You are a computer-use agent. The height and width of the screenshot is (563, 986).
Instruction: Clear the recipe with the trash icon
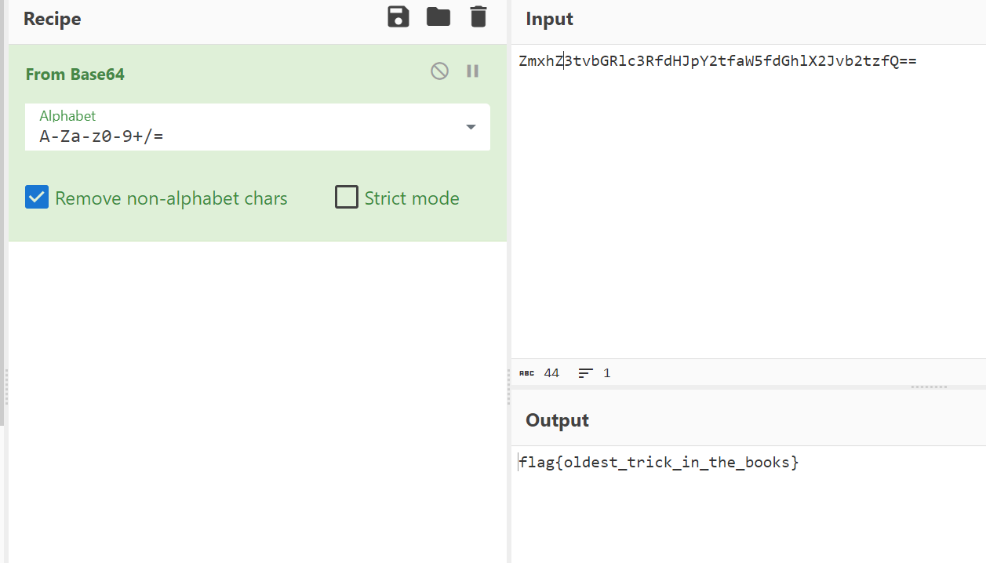click(478, 17)
